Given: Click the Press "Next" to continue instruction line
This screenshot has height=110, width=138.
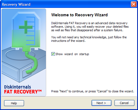Looking at the screenshot, I should click(x=93, y=91).
